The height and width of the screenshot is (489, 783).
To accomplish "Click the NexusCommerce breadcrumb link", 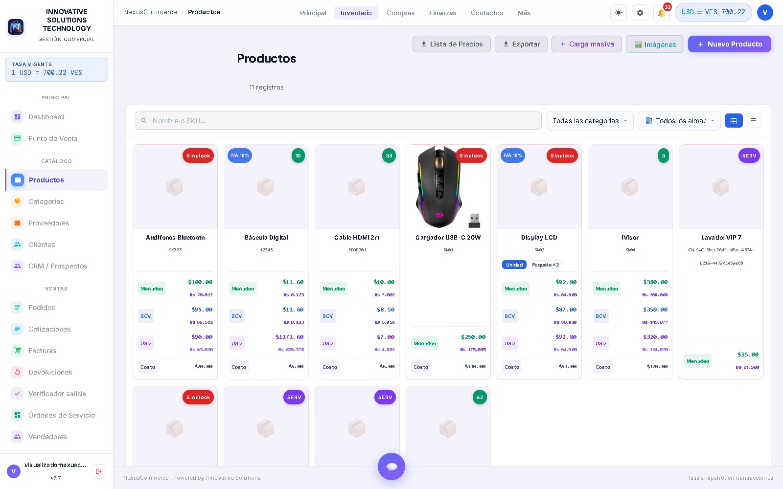I will (150, 12).
